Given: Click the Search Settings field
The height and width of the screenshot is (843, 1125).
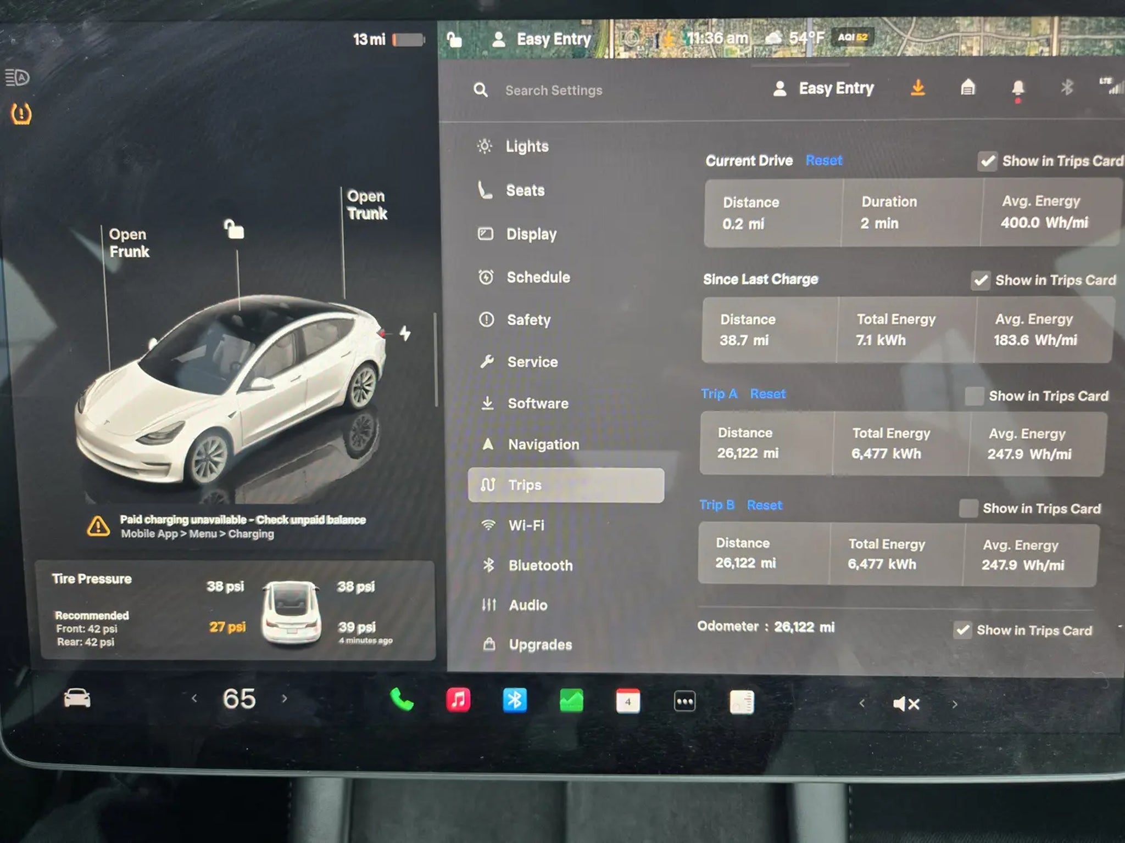Looking at the screenshot, I should click(554, 90).
